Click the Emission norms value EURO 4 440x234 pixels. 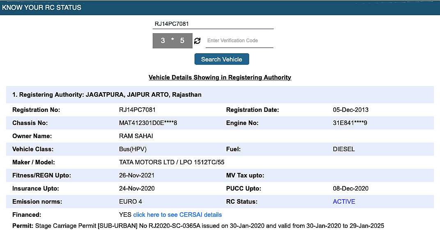click(131, 202)
